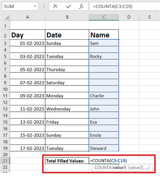This screenshot has width=160, height=177.
Task: Select column A header
Action: tap(27, 17)
